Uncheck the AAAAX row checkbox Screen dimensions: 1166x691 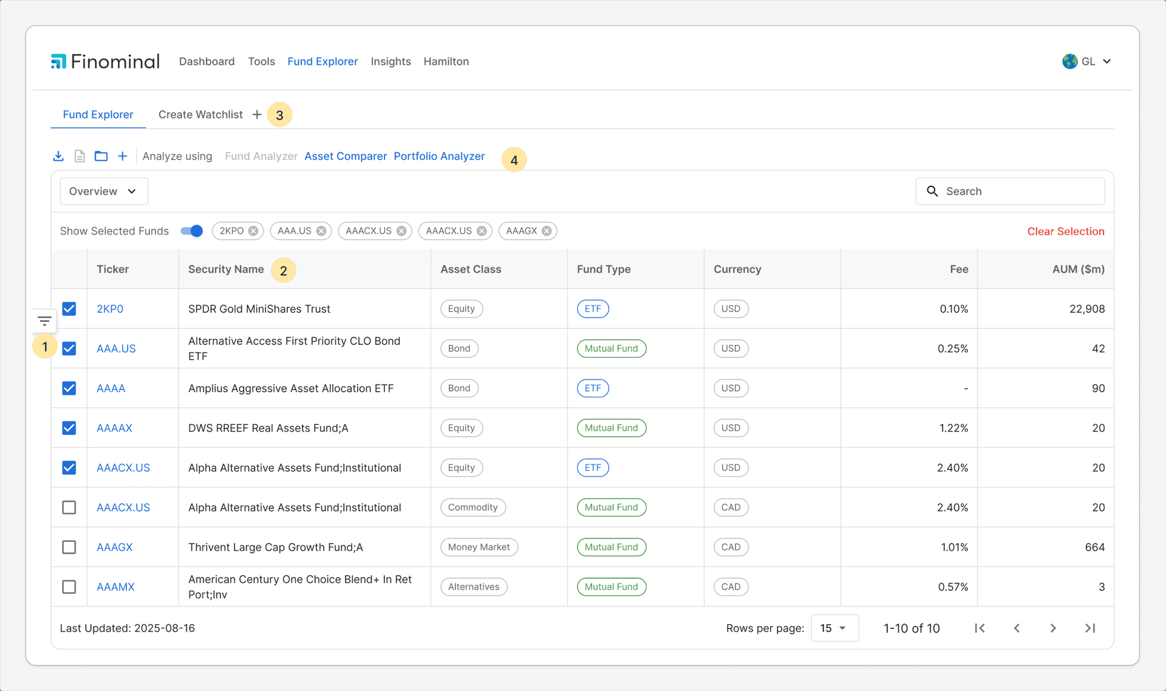(x=69, y=428)
